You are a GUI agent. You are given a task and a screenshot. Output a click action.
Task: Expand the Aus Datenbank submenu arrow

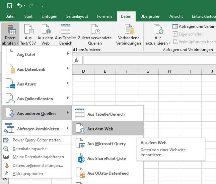point(68,68)
